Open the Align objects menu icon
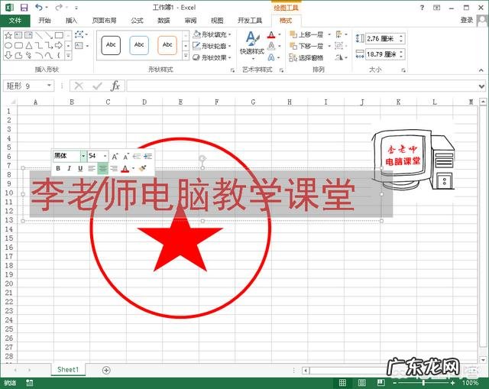 [x=338, y=34]
